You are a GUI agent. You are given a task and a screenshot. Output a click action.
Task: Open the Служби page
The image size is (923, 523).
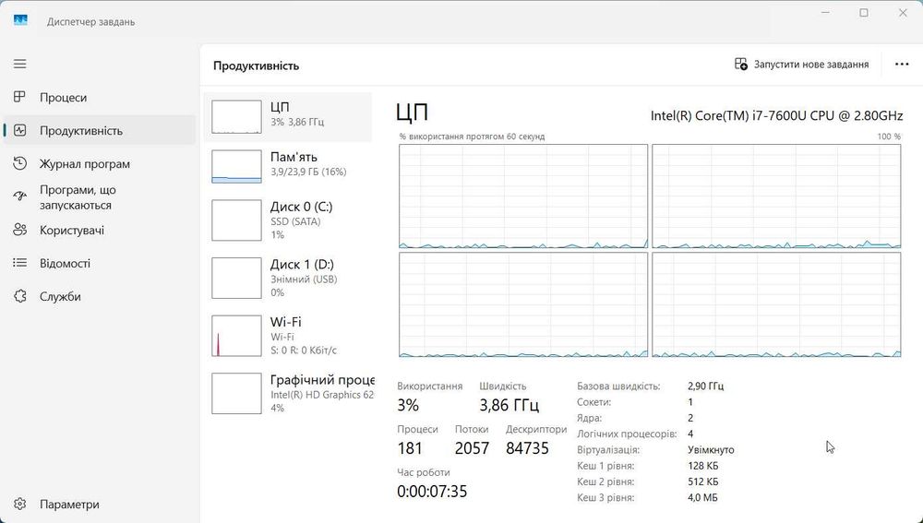[x=100, y=296]
